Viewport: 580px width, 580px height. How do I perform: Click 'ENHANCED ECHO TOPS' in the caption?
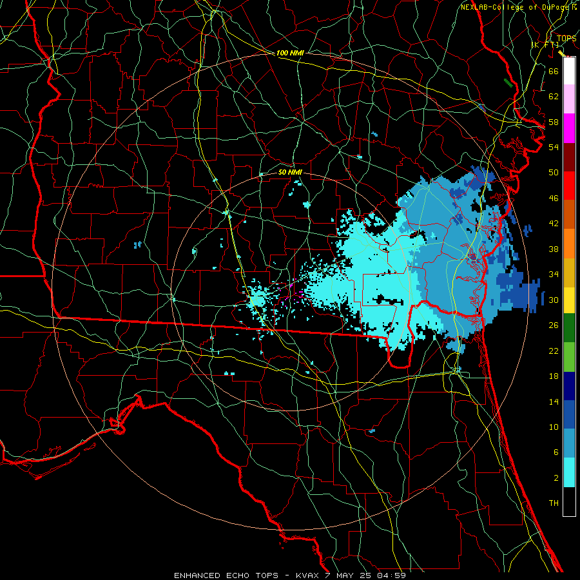click(x=226, y=575)
